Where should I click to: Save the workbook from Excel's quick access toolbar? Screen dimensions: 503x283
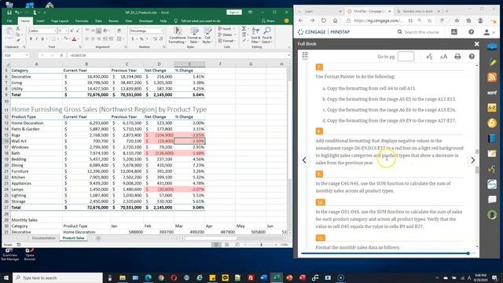pos(9,13)
